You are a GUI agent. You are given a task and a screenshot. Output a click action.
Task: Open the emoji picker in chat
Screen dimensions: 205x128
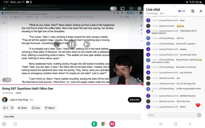199,115
